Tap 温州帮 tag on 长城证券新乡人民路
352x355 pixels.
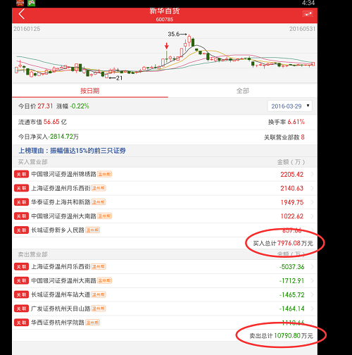(x=93, y=230)
